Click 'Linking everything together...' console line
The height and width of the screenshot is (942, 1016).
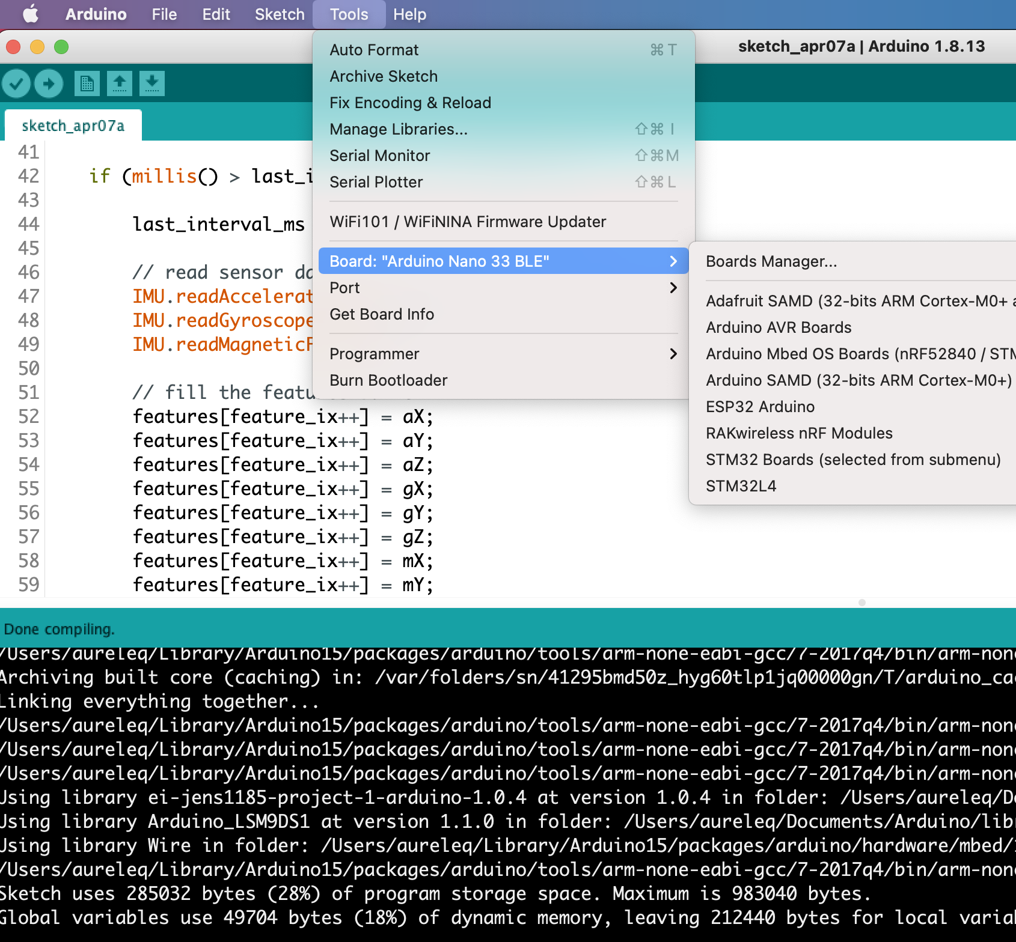pyautogui.click(x=159, y=701)
